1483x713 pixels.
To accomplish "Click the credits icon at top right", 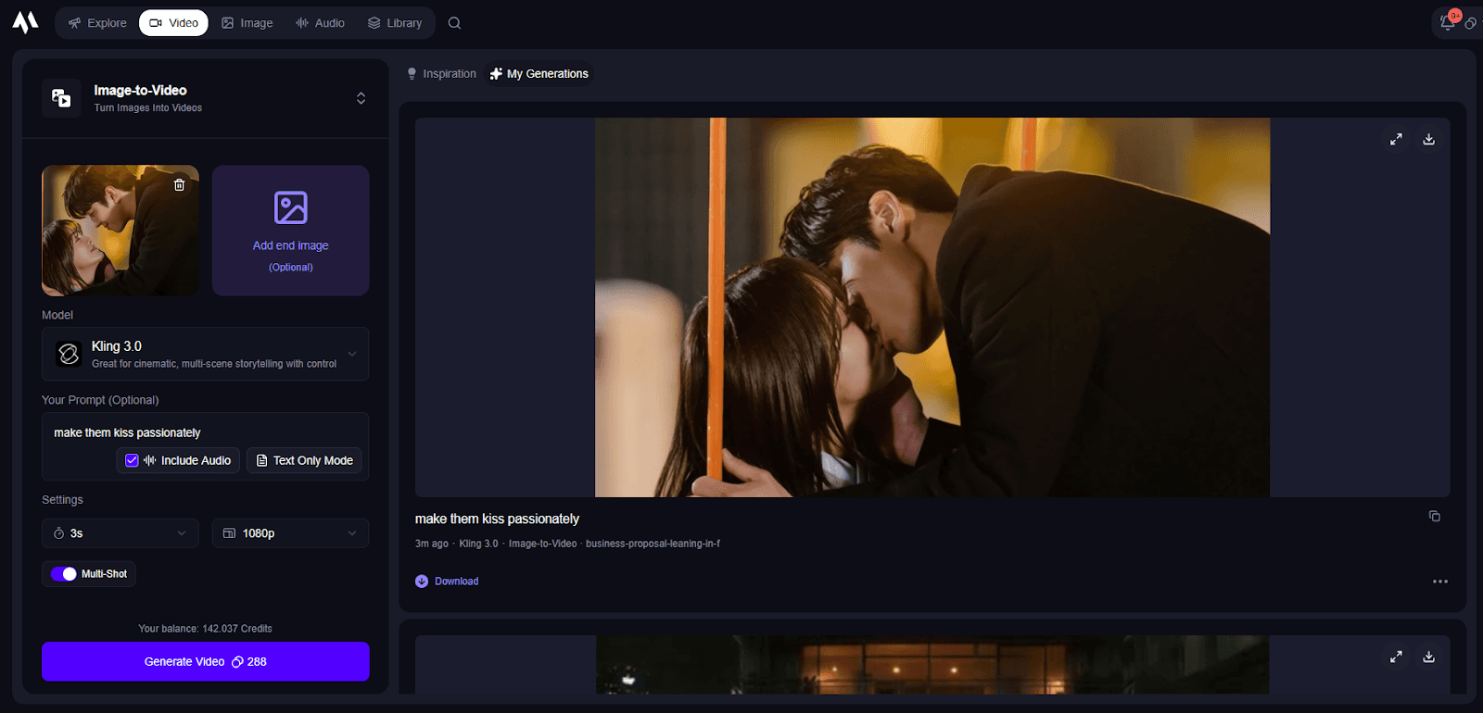I will [x=1471, y=23].
